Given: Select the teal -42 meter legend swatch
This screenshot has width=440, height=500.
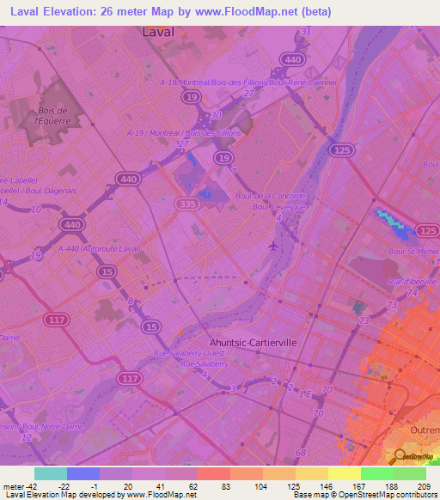Looking at the screenshot, I should coord(51,474).
